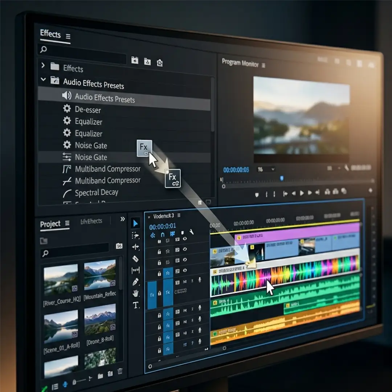Click the Program Monitor blue timecode
The width and height of the screenshot is (392, 392).
[236, 170]
